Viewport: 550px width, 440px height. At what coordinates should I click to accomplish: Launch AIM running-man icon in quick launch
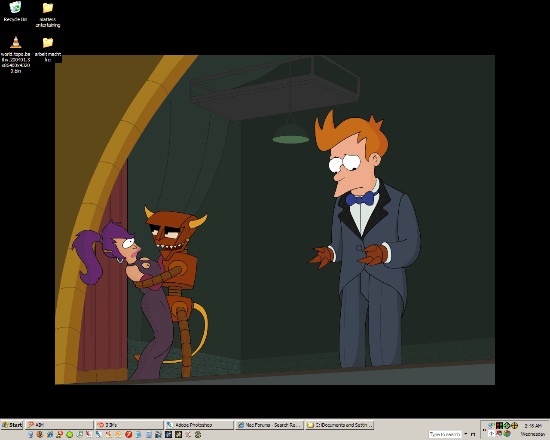[60, 434]
